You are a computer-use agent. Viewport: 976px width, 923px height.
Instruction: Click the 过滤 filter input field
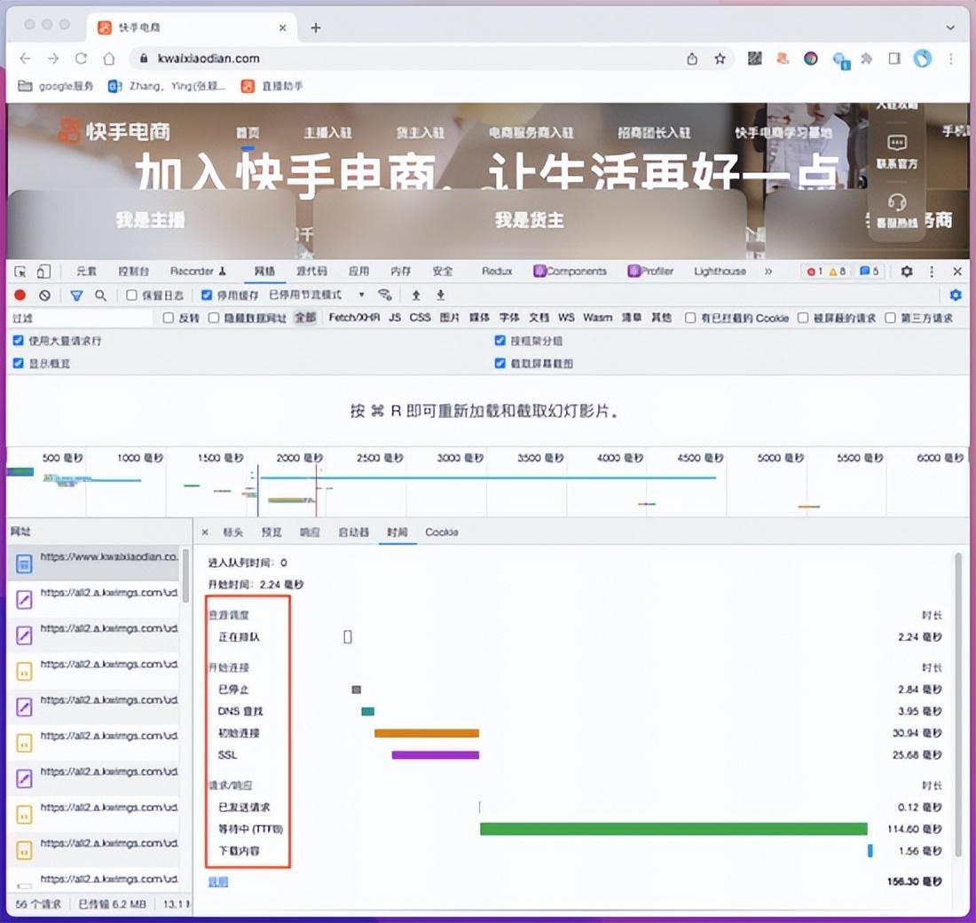click(81, 319)
